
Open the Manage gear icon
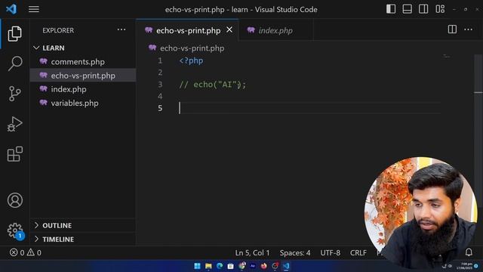tap(15, 230)
